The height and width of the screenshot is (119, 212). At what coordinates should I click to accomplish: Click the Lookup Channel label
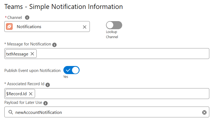(112, 34)
